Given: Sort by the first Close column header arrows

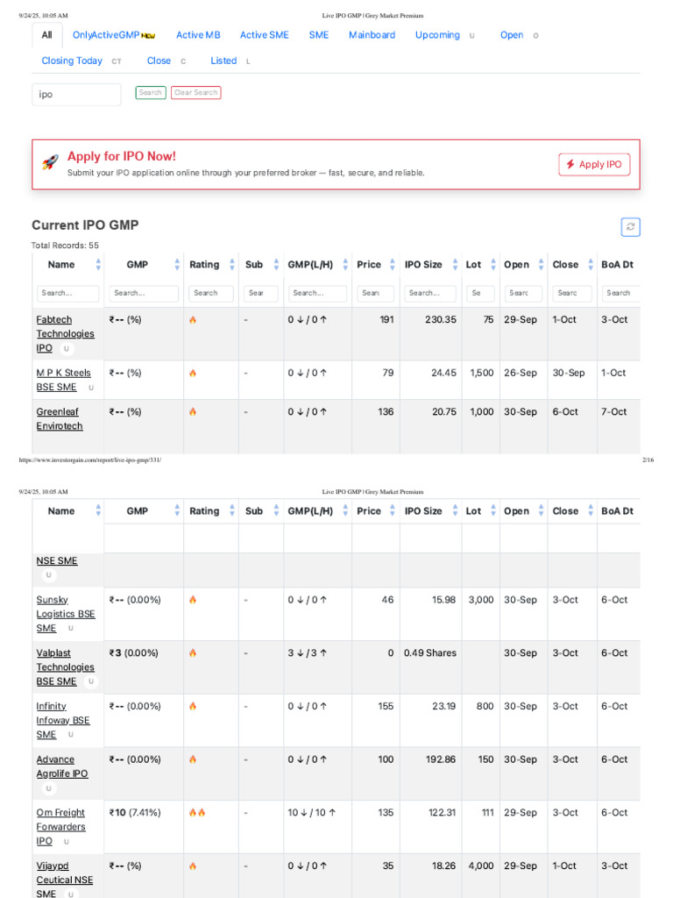Looking at the screenshot, I should click(x=590, y=265).
